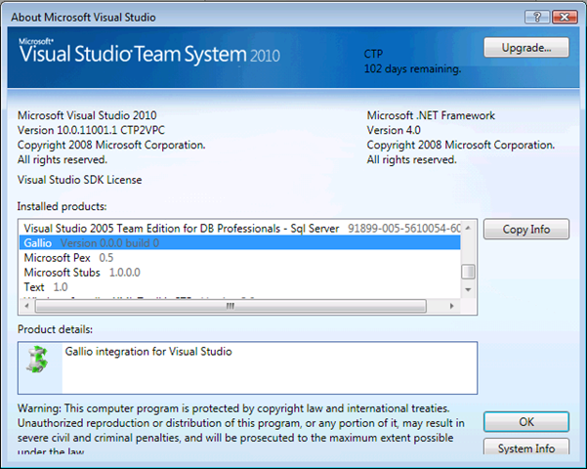587x469 pixels.
Task: Click the Visual Studio Team System 2010 logo
Action: pos(149,52)
